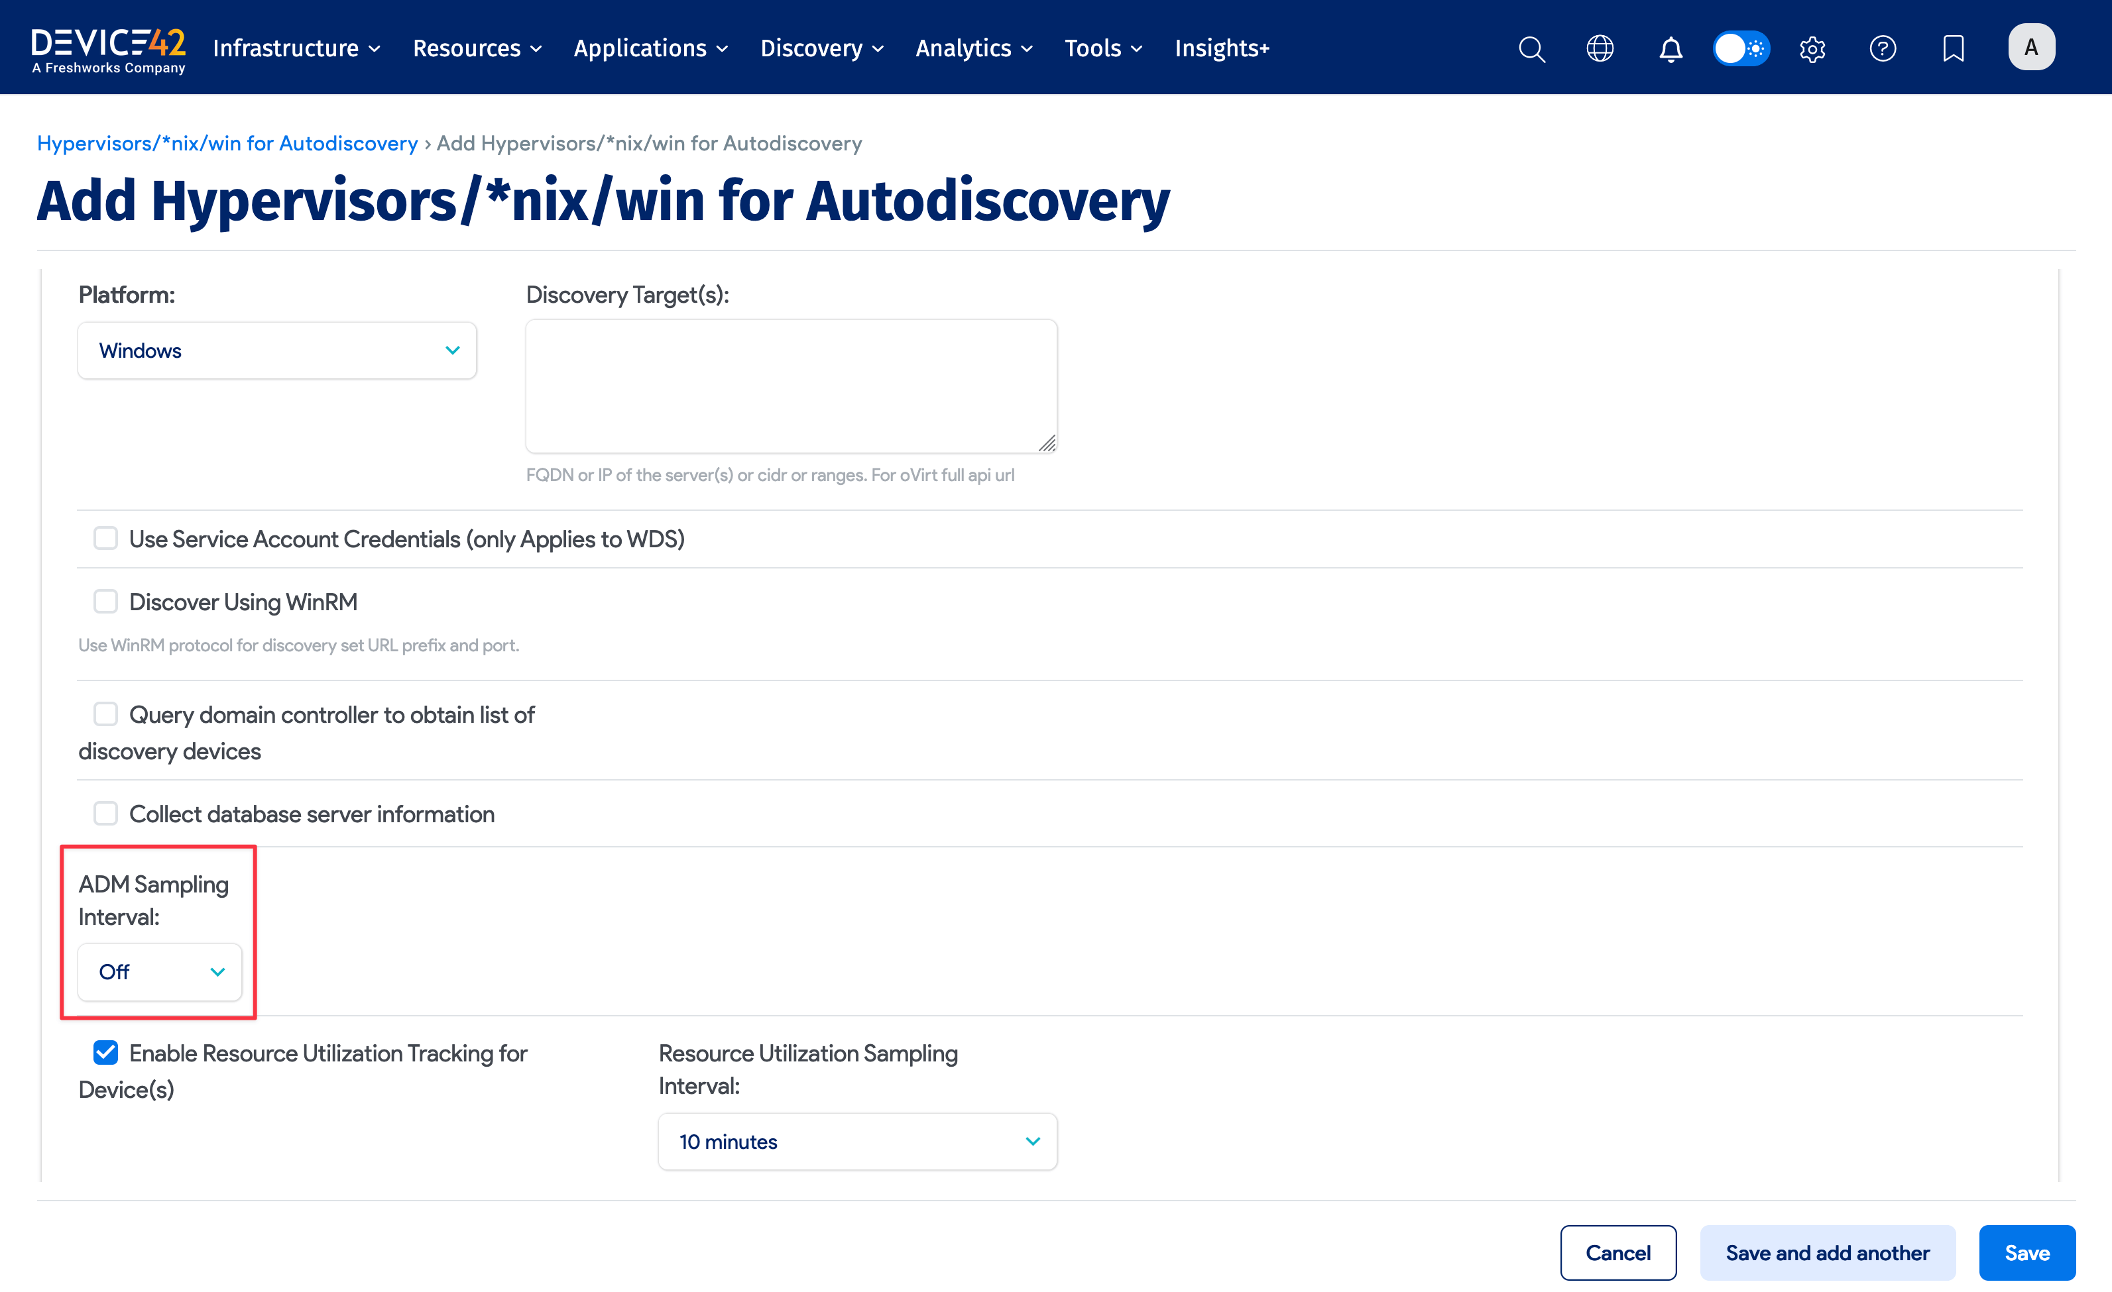Open the Discovery menu

coord(821,49)
